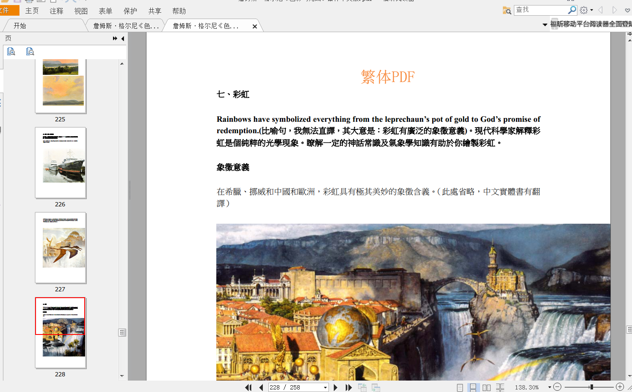632x392 pixels.
Task: Click the thumbnail panel scrollbar handle
Action: (x=122, y=332)
